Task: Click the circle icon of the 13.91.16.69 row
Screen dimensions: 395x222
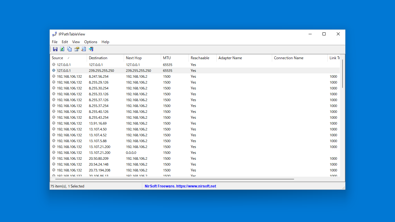Action: point(54,123)
